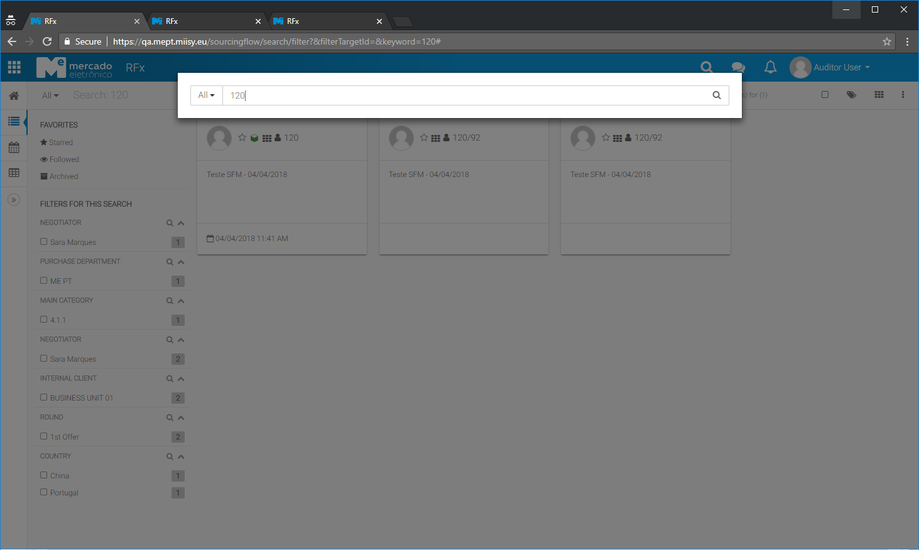Click into the search keyword text field
Viewport: 919px width, 550px height.
click(x=465, y=95)
